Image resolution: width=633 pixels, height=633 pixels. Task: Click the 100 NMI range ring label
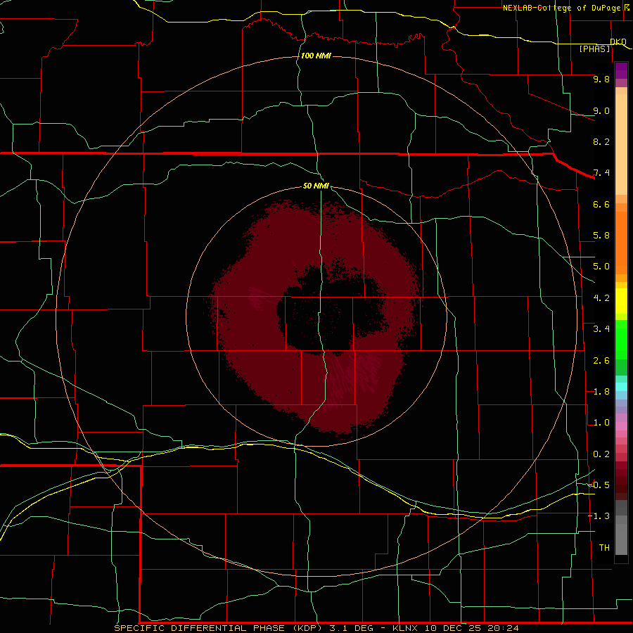(316, 56)
